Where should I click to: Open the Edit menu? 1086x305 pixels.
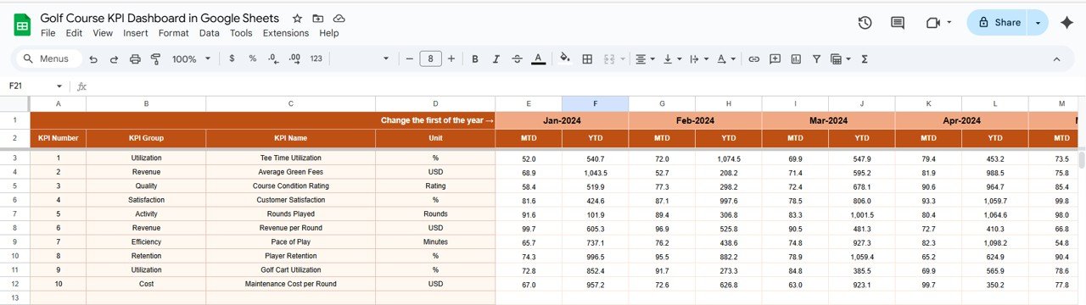click(75, 33)
